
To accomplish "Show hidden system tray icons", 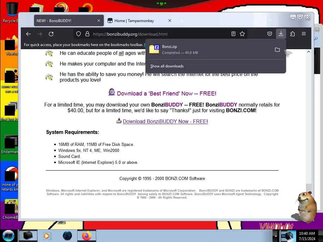I will [x=276, y=236].
